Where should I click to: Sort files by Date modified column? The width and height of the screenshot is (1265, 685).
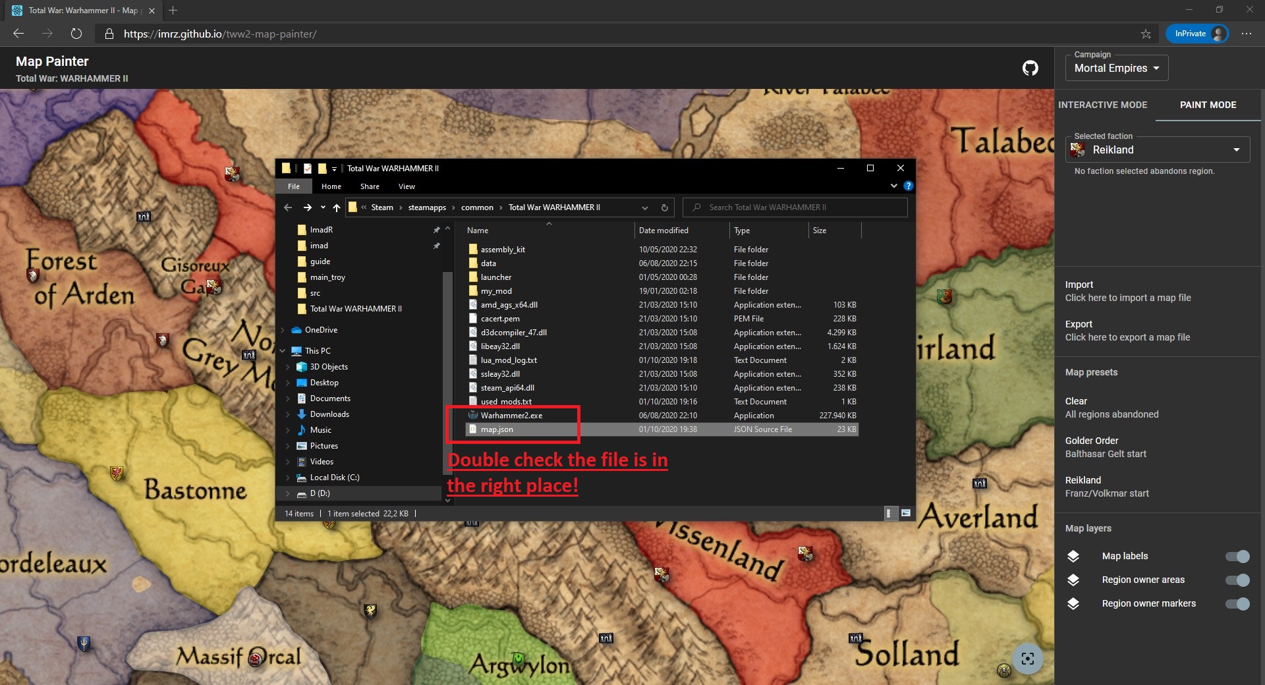click(663, 230)
